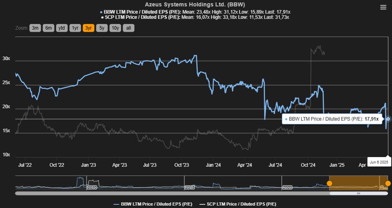Click the Jun 6 2025 date label
The height and width of the screenshot is (208, 392).
[379, 162]
